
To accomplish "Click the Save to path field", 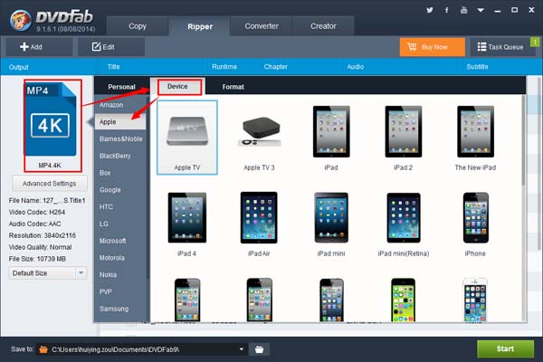I will (143, 349).
